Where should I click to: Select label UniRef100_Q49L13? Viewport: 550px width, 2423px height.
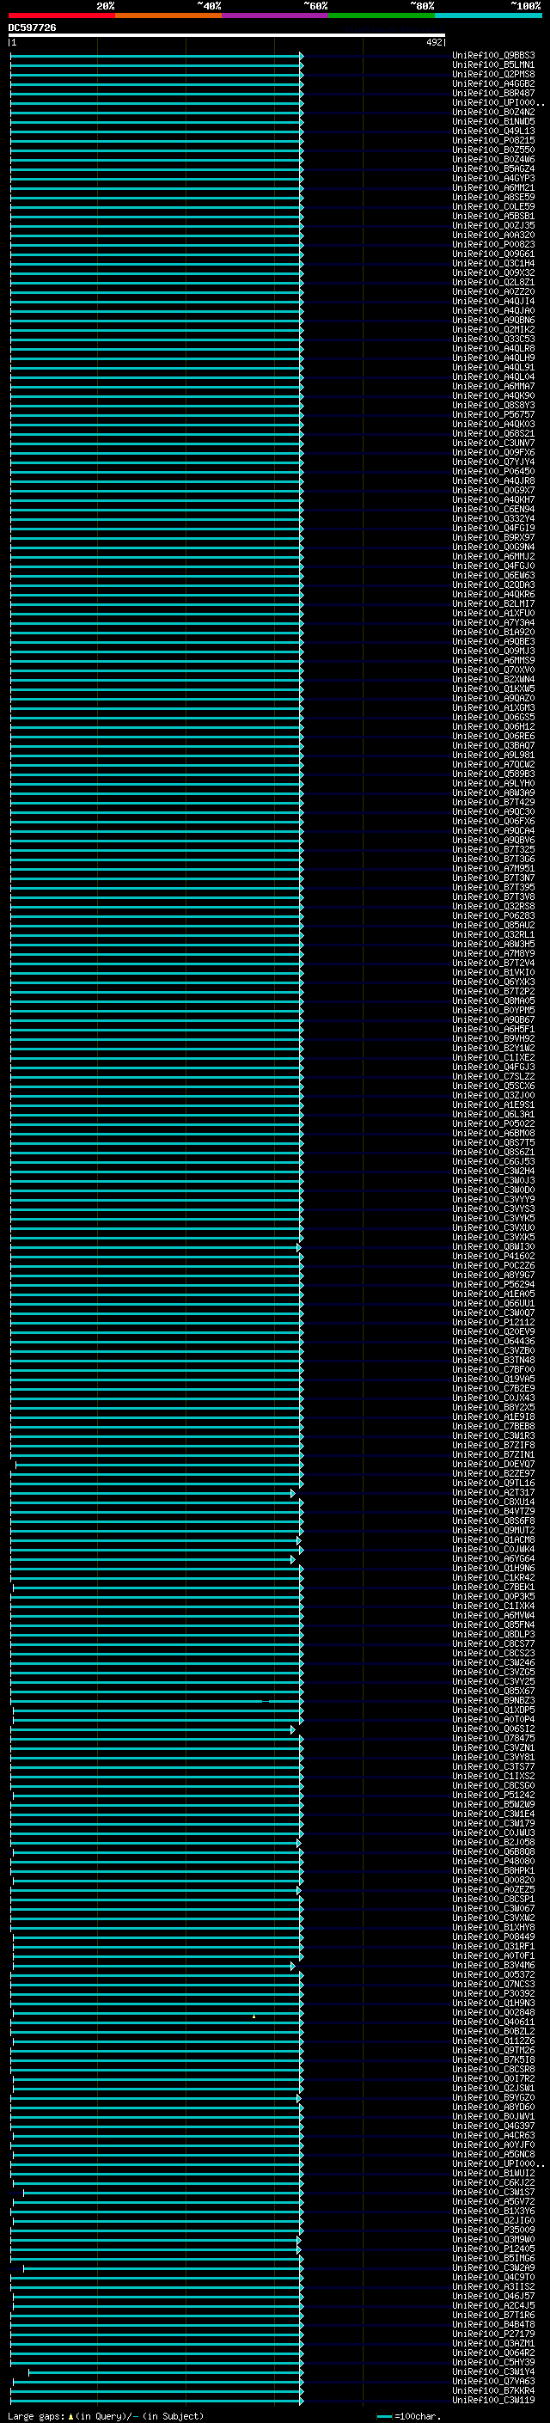coord(493,131)
